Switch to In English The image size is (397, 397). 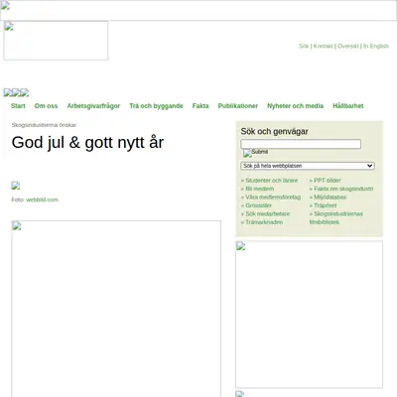pos(376,46)
